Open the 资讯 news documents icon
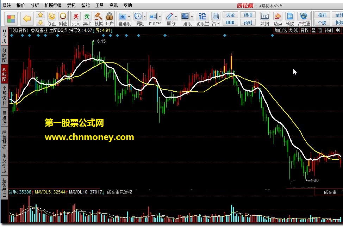Viewport: 343px width, 227px height. 216,16
